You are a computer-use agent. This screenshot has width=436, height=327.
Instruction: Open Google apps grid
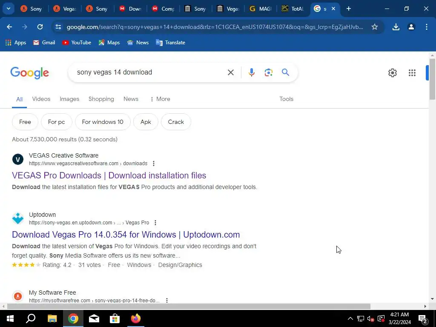pyautogui.click(x=412, y=73)
